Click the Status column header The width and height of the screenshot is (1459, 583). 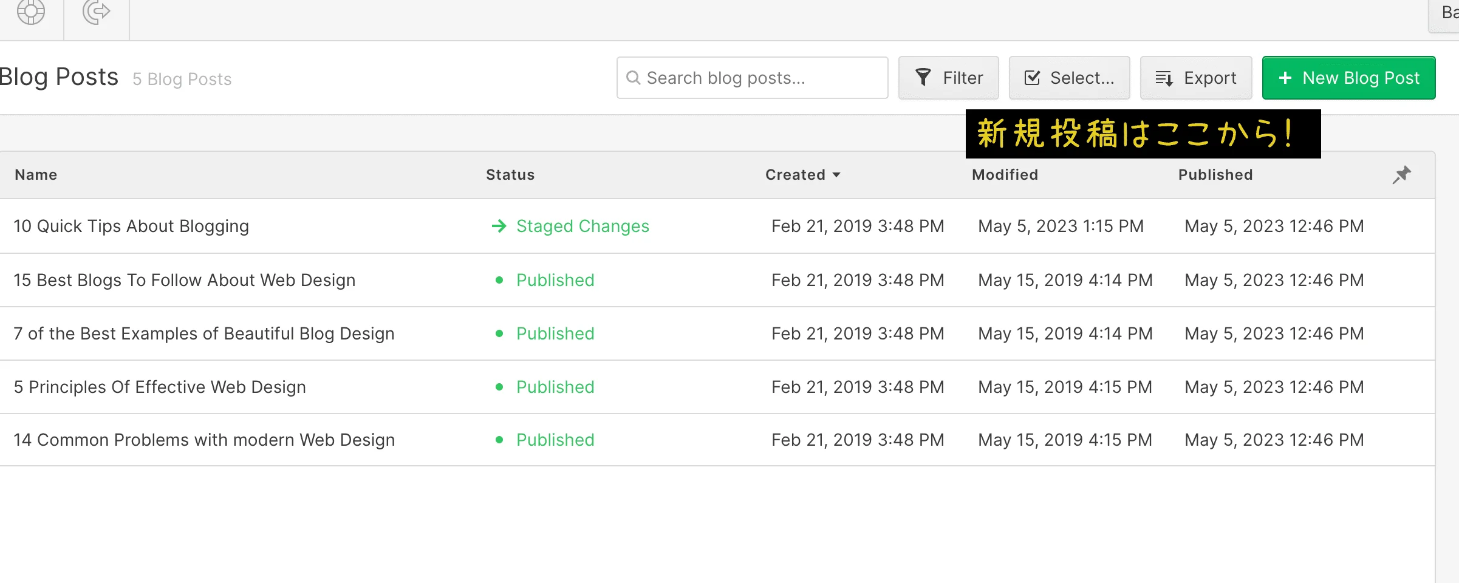pyautogui.click(x=510, y=175)
